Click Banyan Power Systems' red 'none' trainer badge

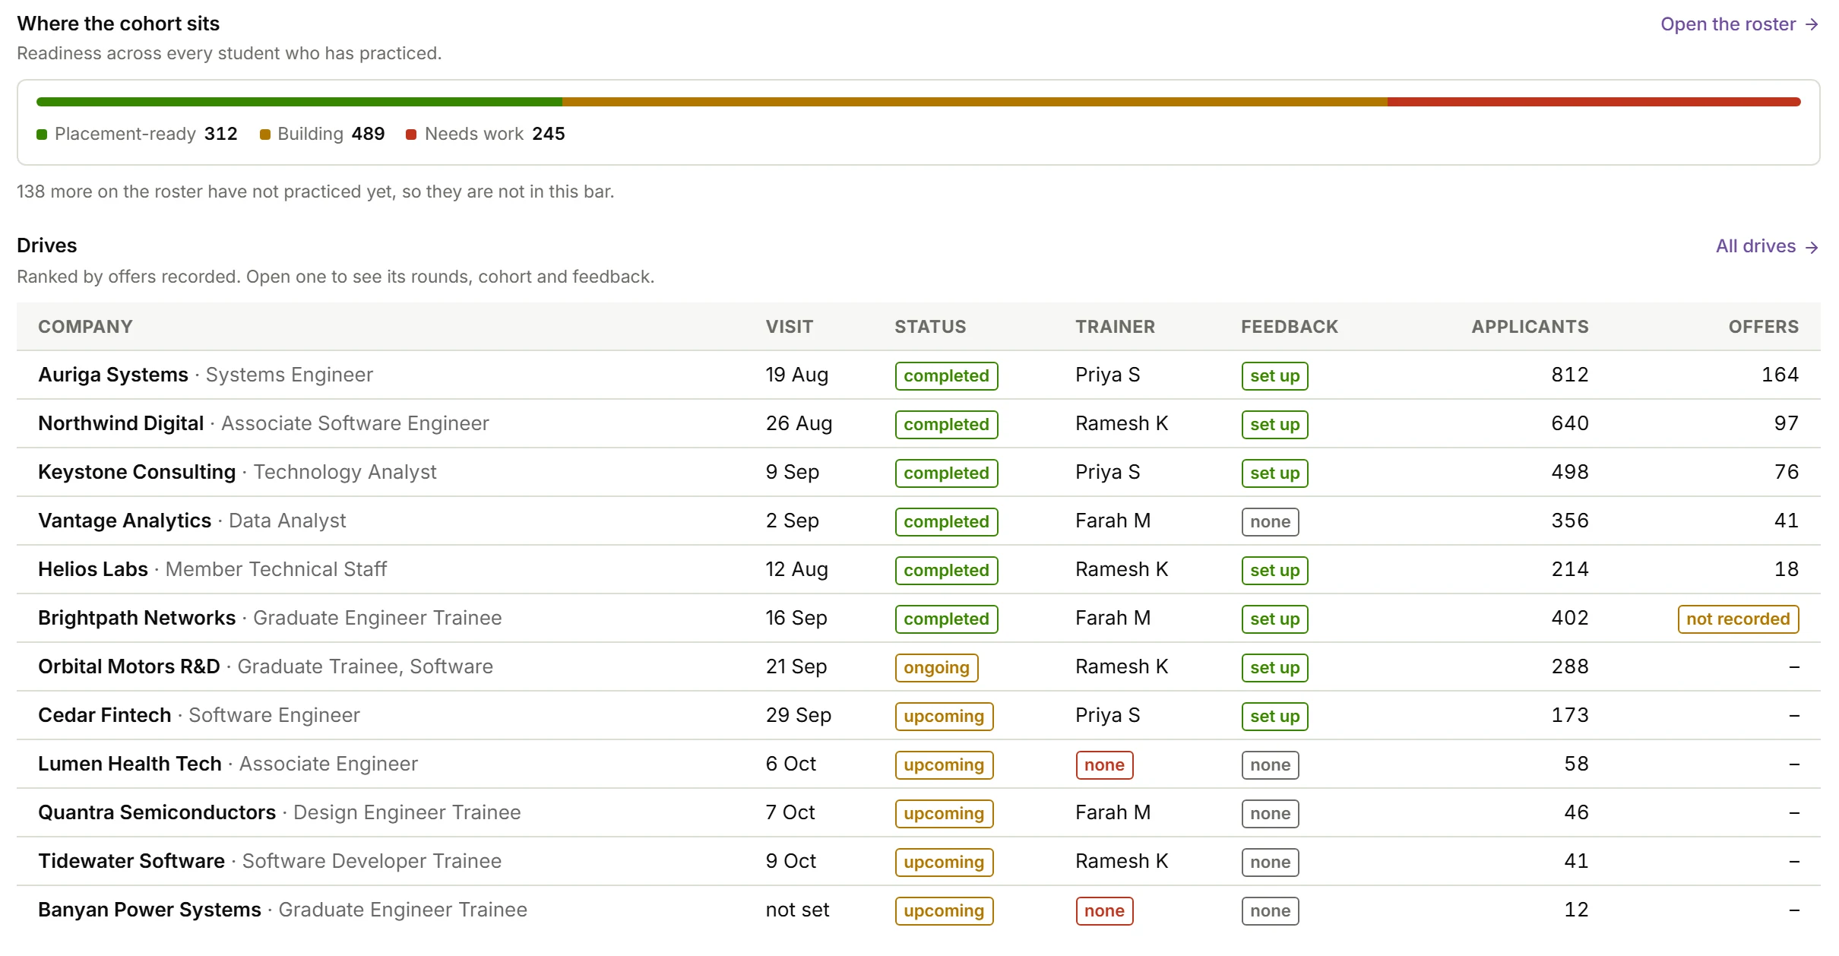click(1104, 910)
